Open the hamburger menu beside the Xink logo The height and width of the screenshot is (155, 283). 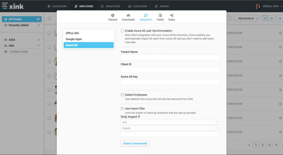(5, 6)
